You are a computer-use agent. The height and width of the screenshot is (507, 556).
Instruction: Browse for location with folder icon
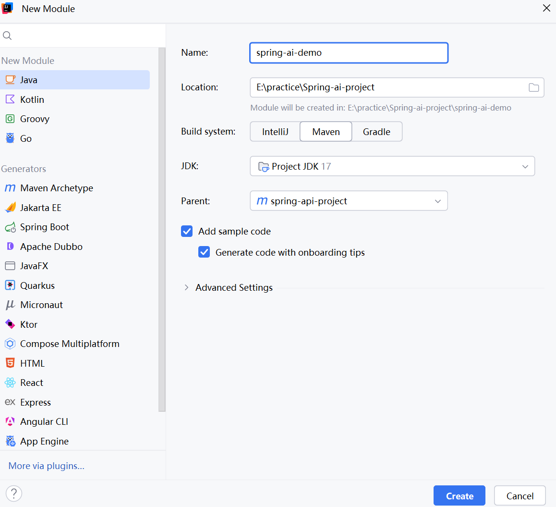click(x=533, y=87)
